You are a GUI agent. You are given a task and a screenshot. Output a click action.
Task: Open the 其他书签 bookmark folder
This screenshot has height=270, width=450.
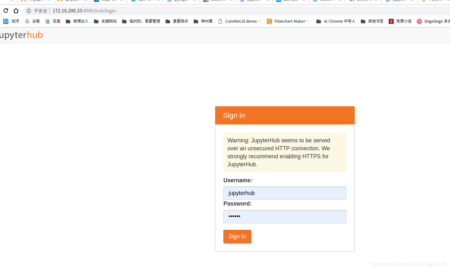click(x=372, y=21)
